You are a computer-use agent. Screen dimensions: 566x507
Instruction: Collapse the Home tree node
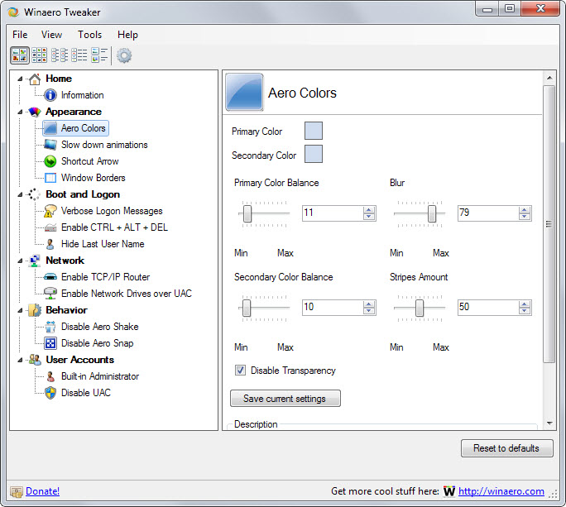(x=20, y=79)
